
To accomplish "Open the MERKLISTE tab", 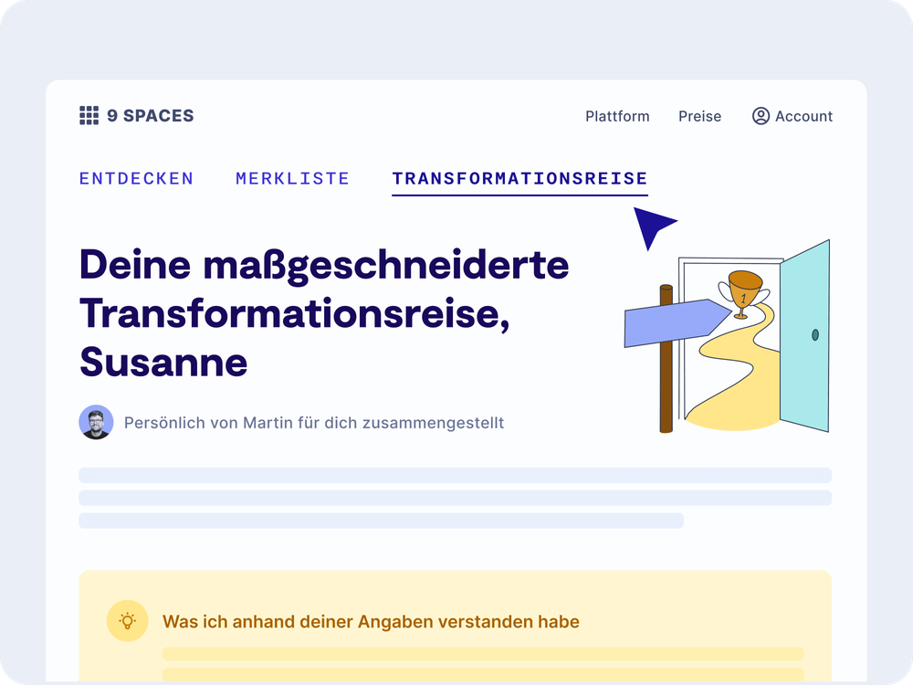I will [292, 178].
